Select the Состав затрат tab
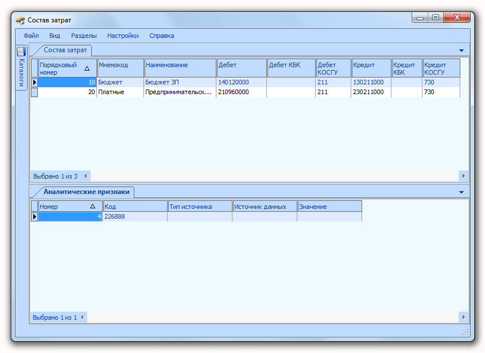The image size is (485, 353). pyautogui.click(x=65, y=50)
